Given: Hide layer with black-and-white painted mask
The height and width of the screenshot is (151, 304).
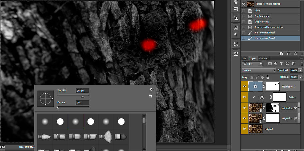Looking at the screenshot, I should pyautogui.click(x=244, y=108).
